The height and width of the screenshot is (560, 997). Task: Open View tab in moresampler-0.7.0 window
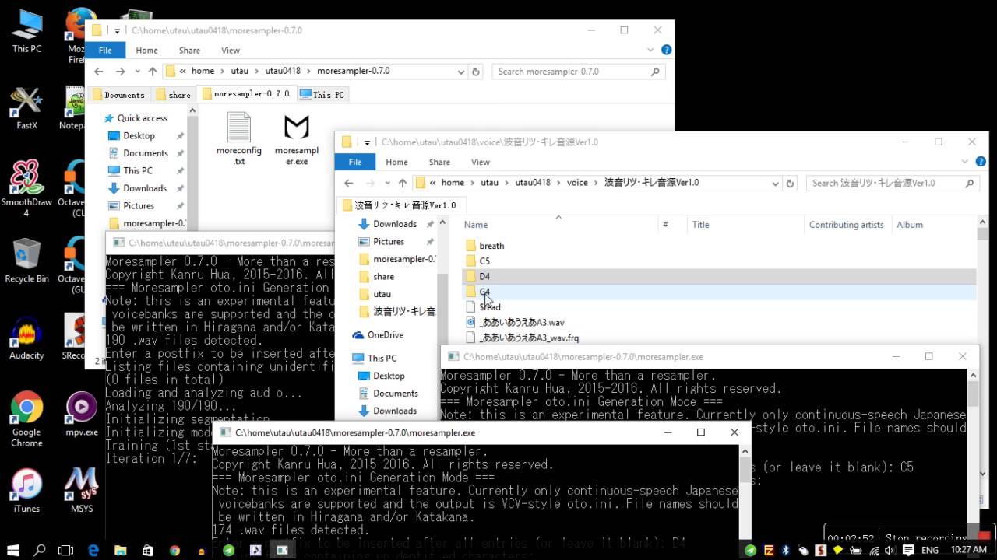click(x=231, y=50)
